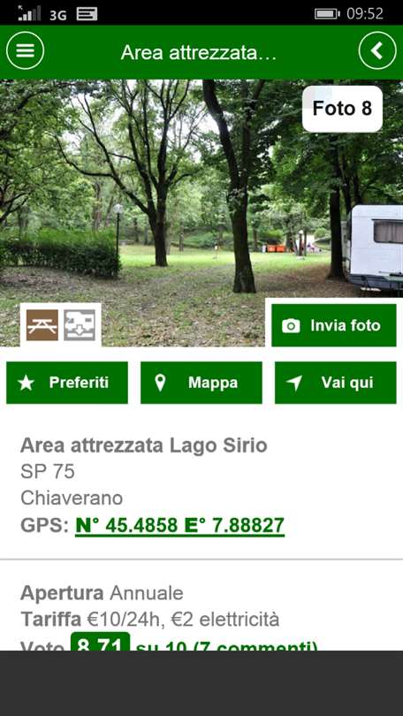Open the Mappa view

[x=201, y=383]
